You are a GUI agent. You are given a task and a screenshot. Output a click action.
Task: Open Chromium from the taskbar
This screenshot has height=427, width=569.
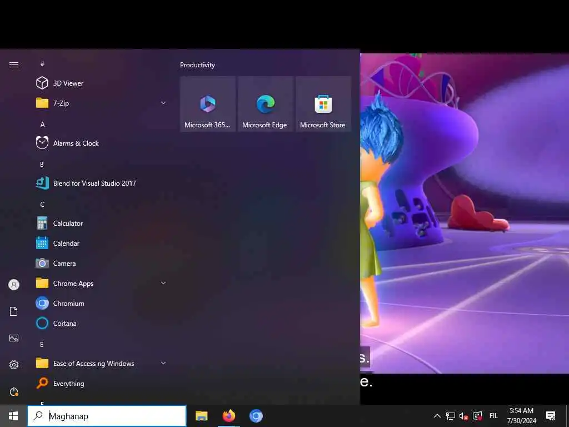pyautogui.click(x=256, y=416)
